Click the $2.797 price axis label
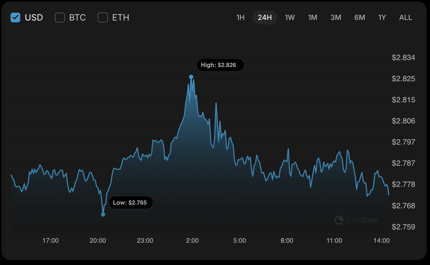The width and height of the screenshot is (430, 265). click(x=403, y=142)
